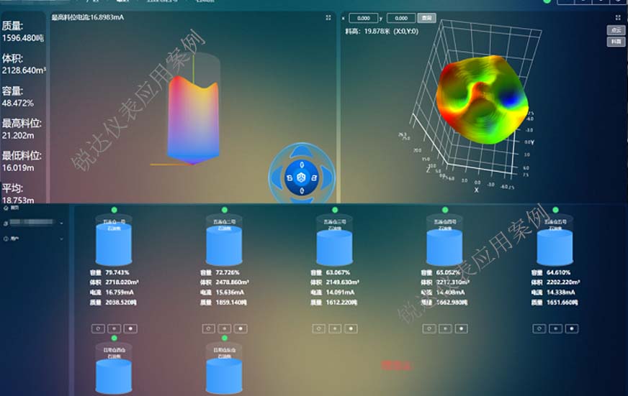Expand the 用户 sidebar menu
Image resolution: width=628 pixels, height=396 pixels.
click(x=32, y=238)
